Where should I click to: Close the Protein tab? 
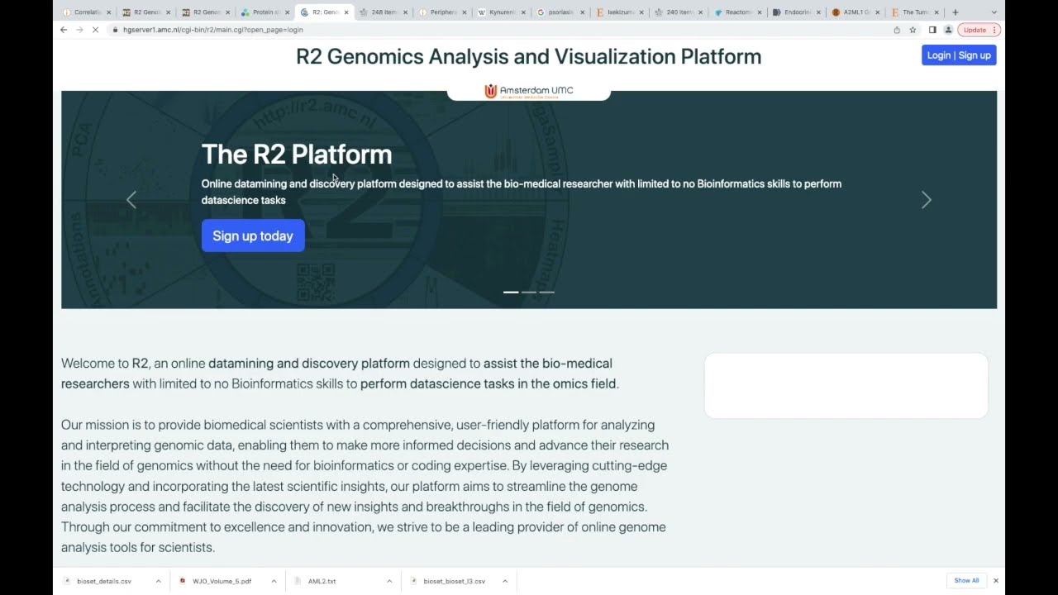pyautogui.click(x=287, y=12)
